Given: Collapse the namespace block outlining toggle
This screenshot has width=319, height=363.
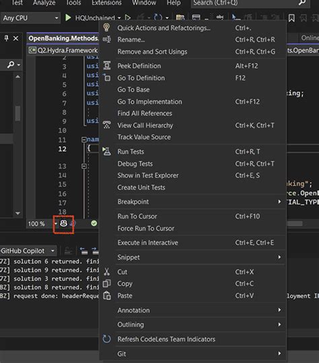Looking at the screenshot, I should point(83,140).
